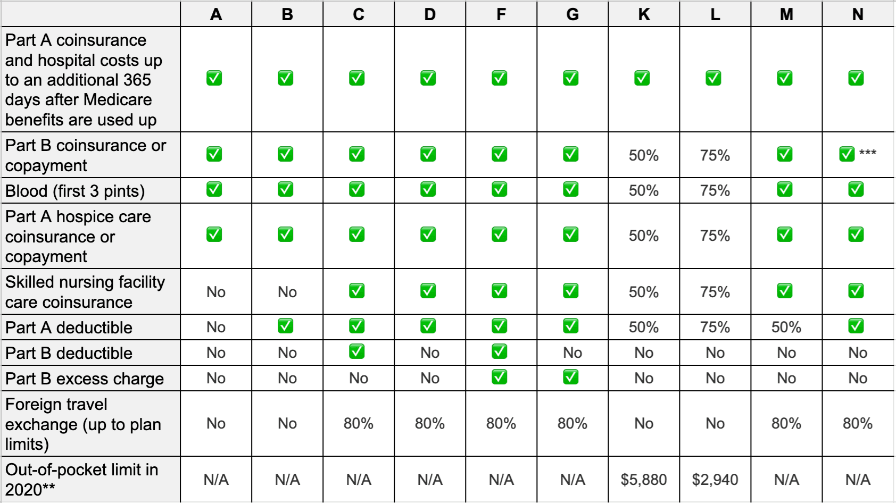Click Plan N Part B coinsurance checkmark

[x=847, y=154]
